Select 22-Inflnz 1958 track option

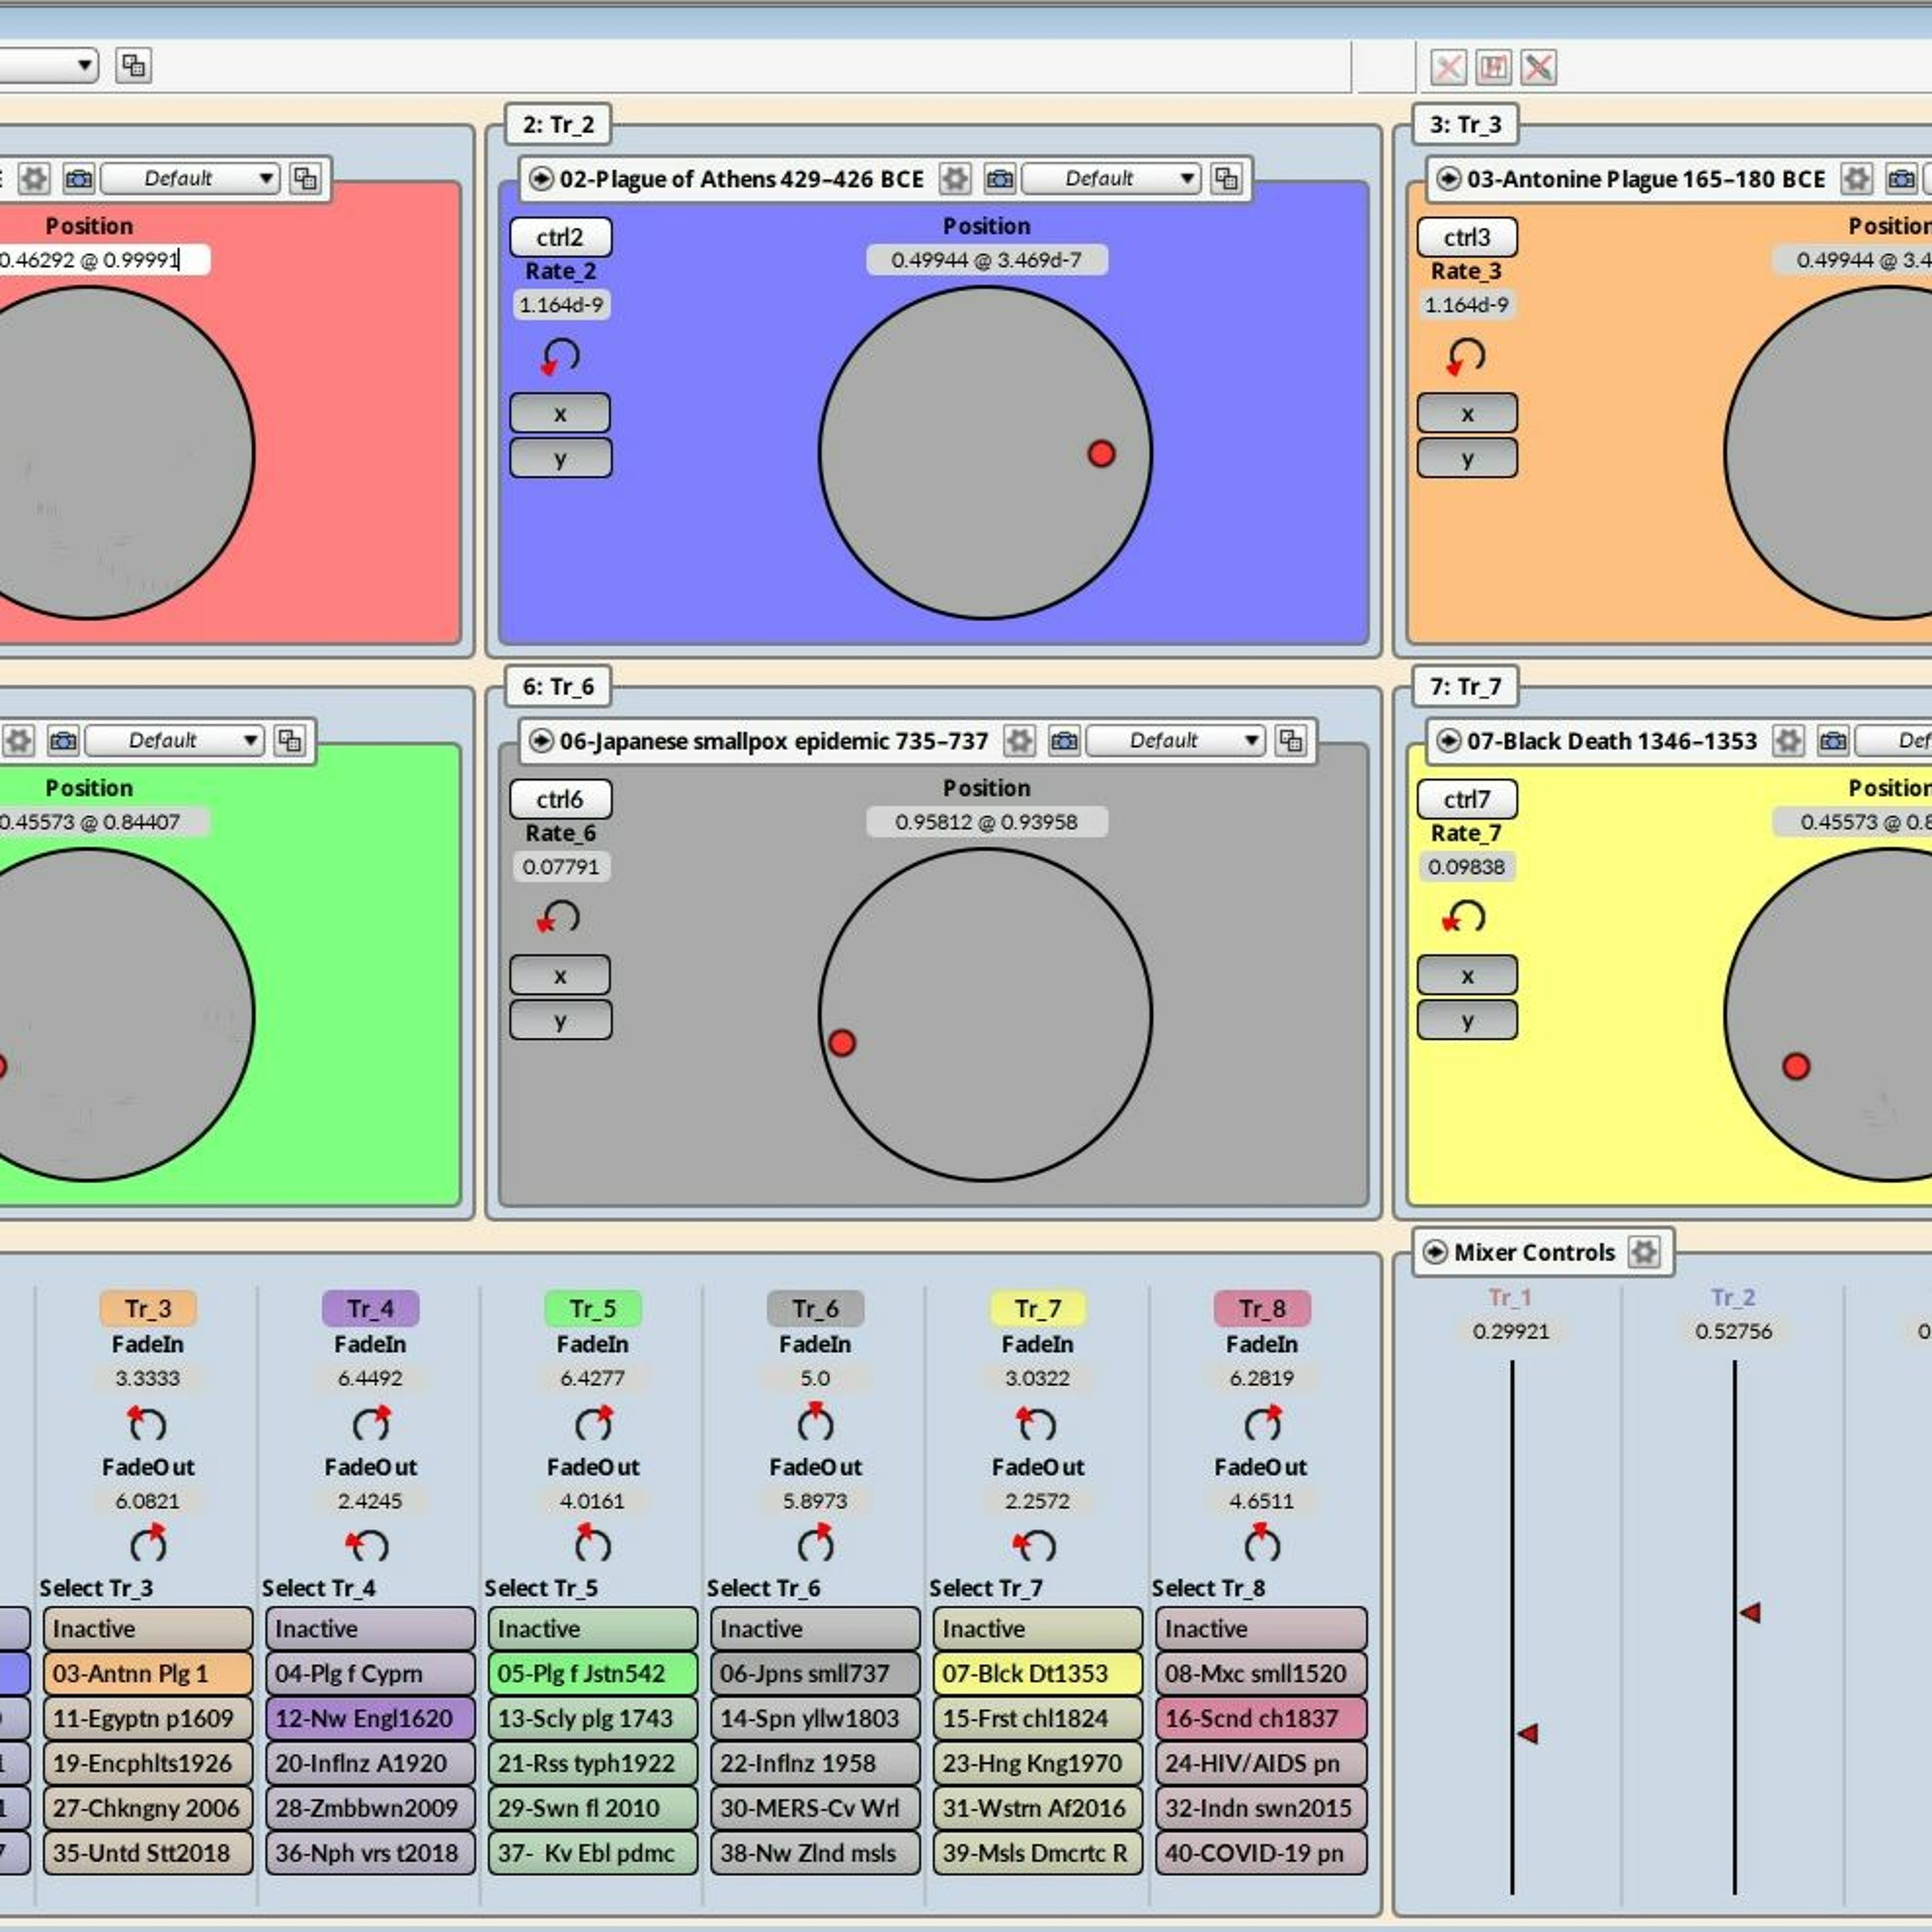815,1763
